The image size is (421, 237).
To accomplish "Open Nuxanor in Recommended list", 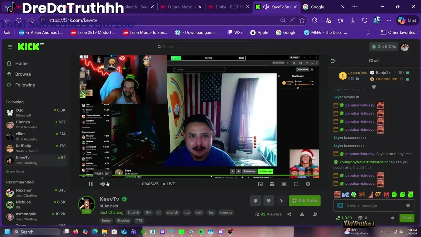I will (36, 193).
